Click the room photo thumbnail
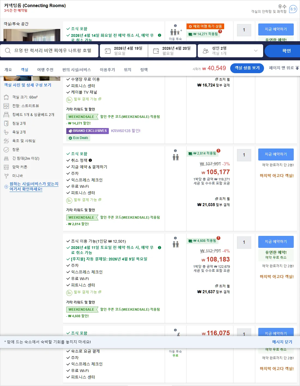Viewport: 300px width, 386px height. (32, 35)
